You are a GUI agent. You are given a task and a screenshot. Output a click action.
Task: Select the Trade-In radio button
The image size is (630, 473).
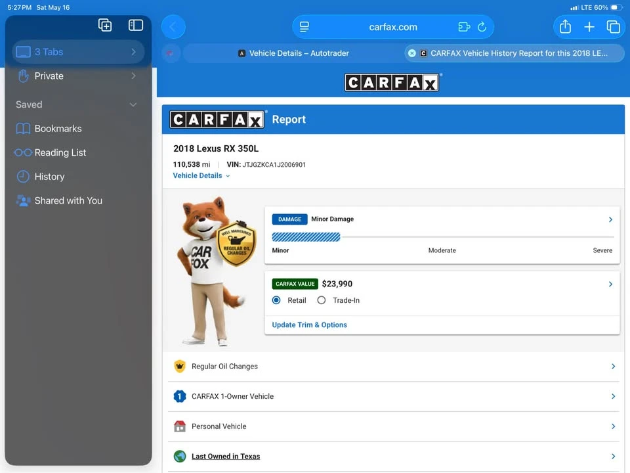322,300
